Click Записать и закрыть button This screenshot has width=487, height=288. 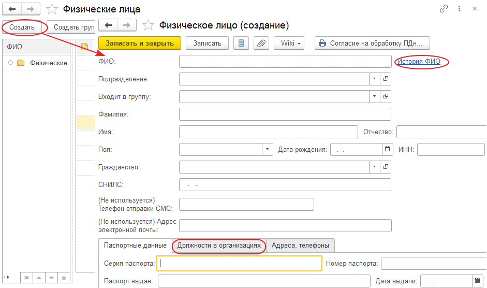point(140,43)
